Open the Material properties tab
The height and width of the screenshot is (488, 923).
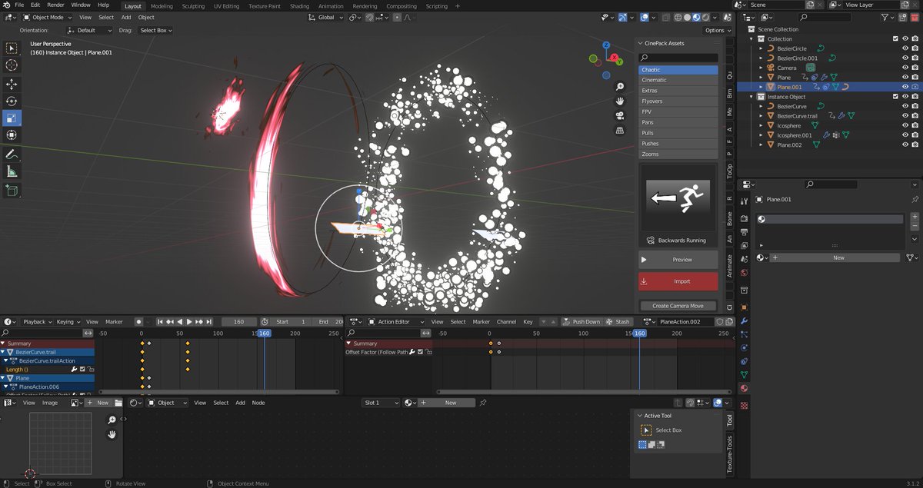click(744, 388)
